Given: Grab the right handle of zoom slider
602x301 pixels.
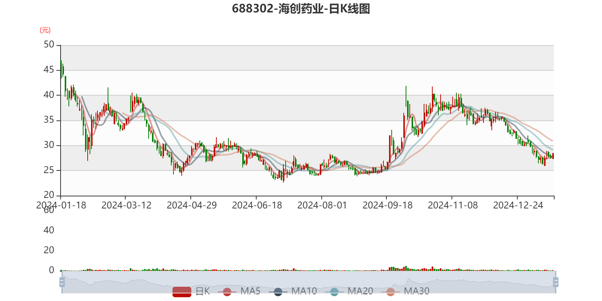Looking at the screenshot, I should tap(555, 282).
